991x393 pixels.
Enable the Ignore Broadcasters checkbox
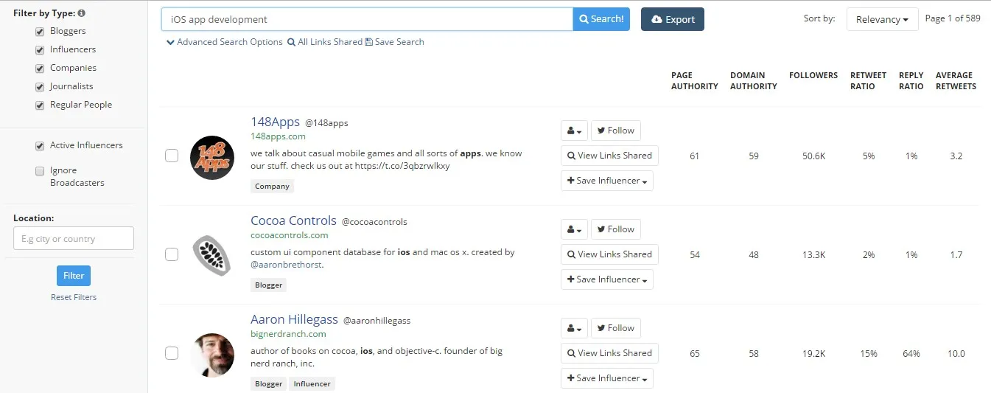point(40,171)
